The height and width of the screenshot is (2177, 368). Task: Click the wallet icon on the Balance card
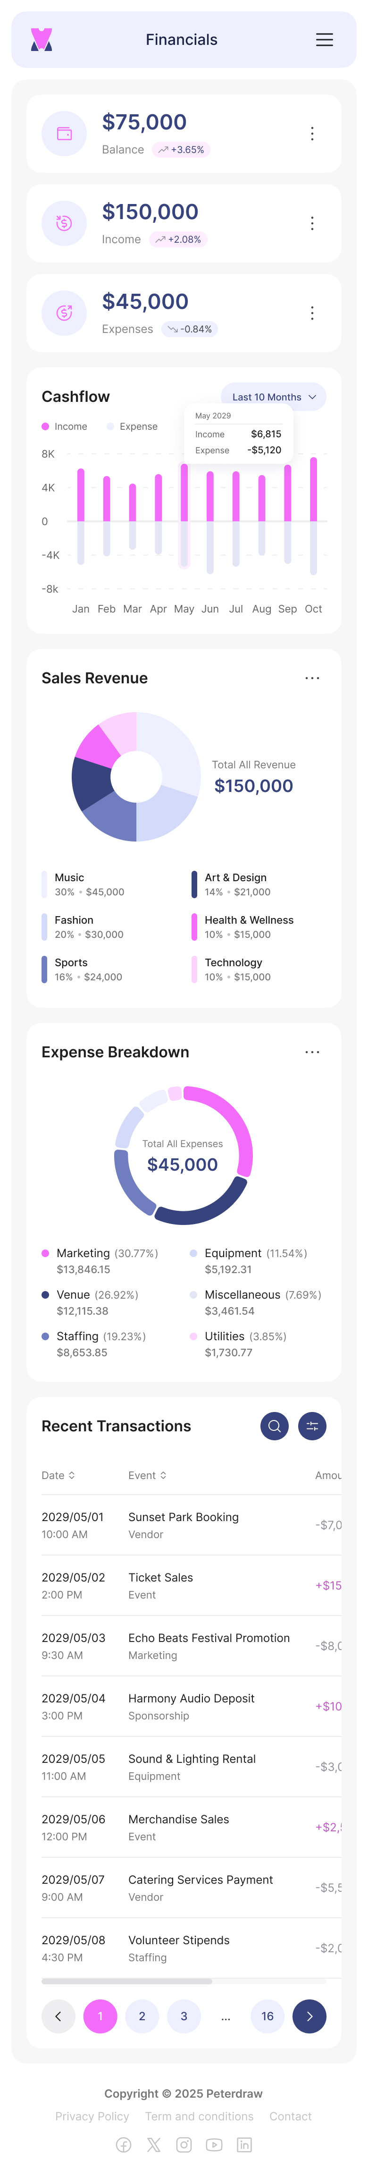click(x=64, y=134)
